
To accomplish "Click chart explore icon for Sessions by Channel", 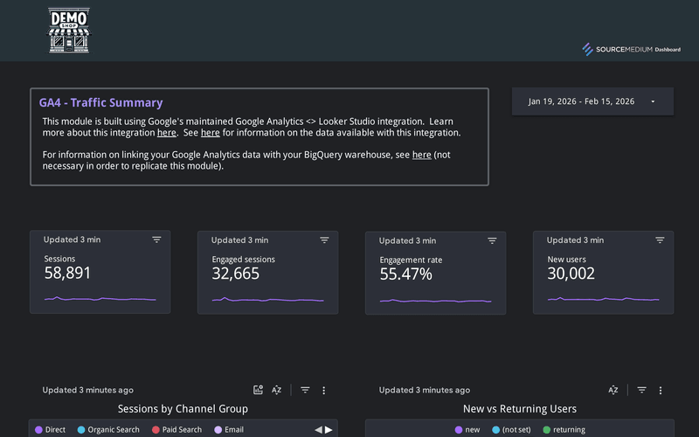I will point(258,390).
